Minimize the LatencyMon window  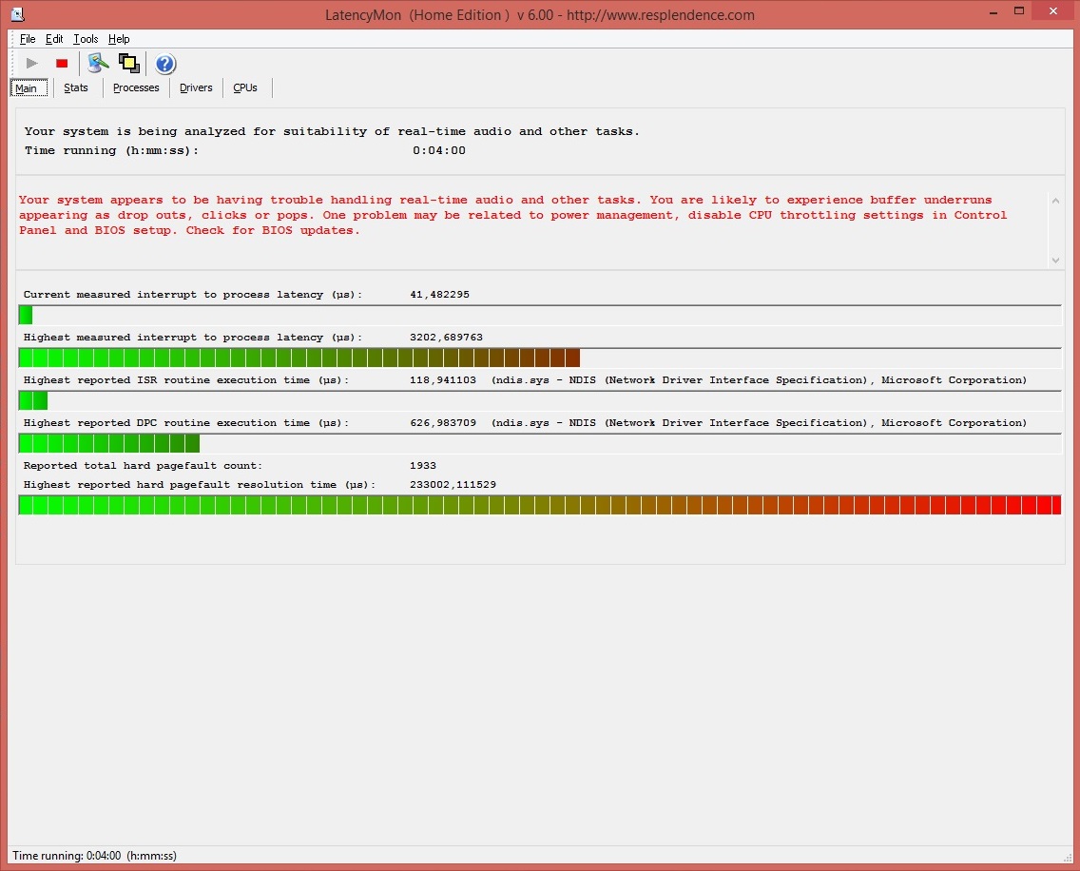click(993, 11)
